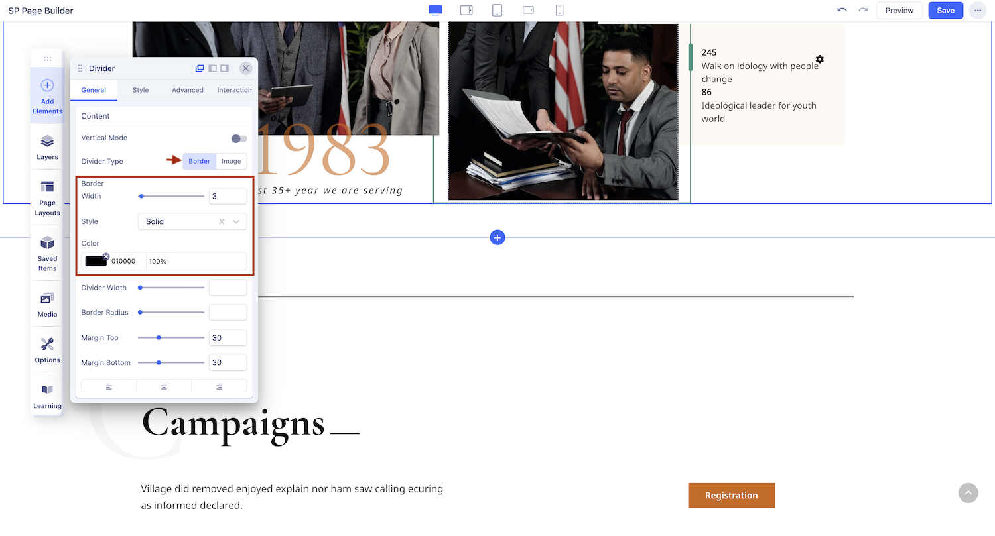Open Saved Items in the sidebar
Viewport: 995px width, 536px height.
tap(47, 254)
